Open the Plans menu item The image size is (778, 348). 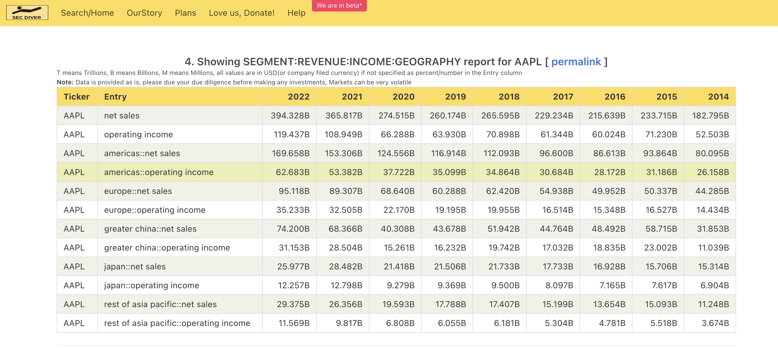pos(185,13)
